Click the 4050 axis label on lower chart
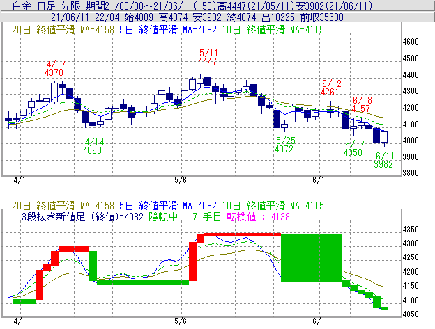 tap(411, 314)
